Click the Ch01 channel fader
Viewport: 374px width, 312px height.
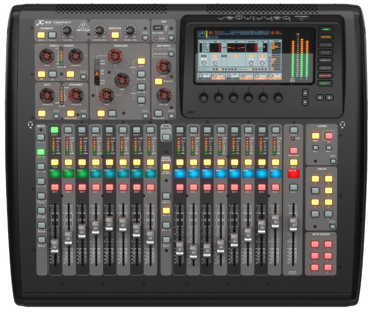[55, 247]
